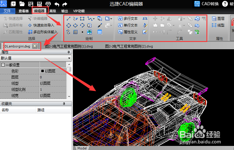Image resolution: width=234 pixels, height=150 pixels.
Task: Collapse the 一般设置 section
Action: pos(3,65)
